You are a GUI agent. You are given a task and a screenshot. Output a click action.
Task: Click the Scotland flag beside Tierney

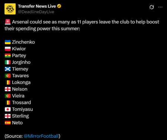click(x=8, y=69)
